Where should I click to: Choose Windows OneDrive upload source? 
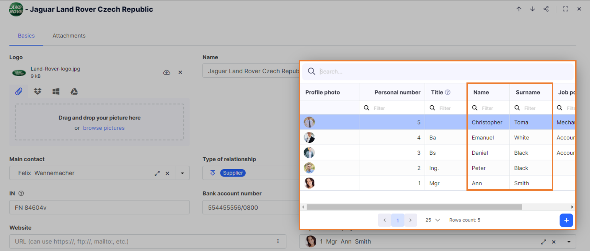56,92
